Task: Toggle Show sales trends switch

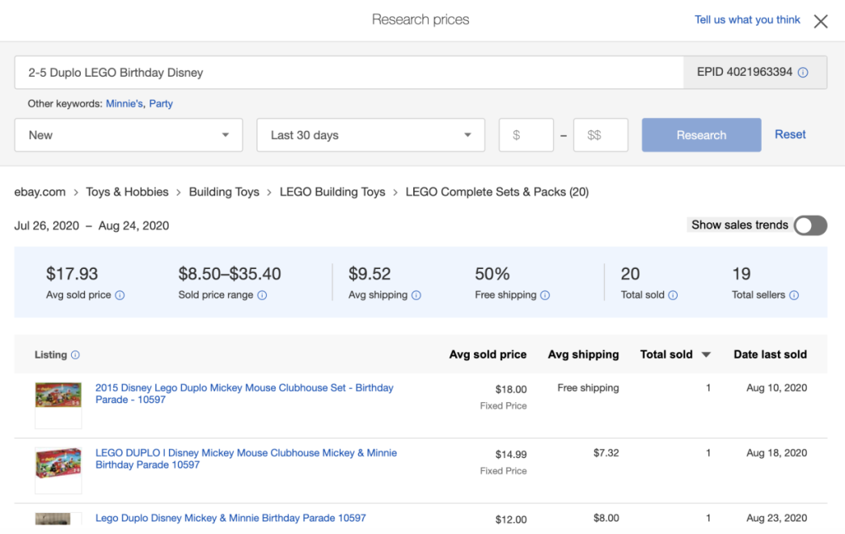Action: point(810,225)
